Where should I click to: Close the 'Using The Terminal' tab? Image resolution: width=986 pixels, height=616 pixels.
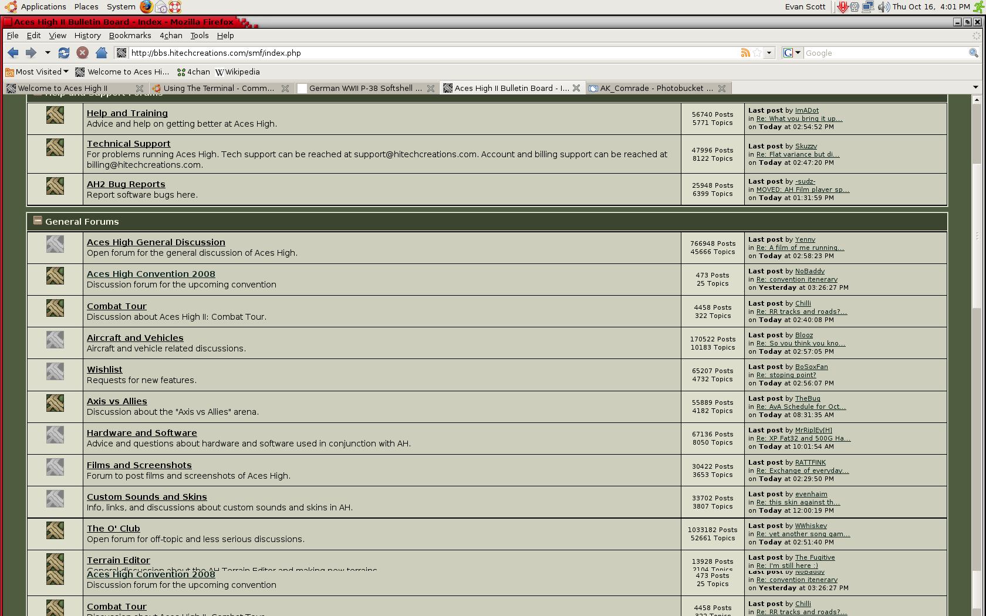coord(285,88)
